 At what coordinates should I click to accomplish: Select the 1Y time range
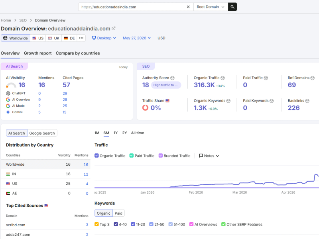(116, 133)
